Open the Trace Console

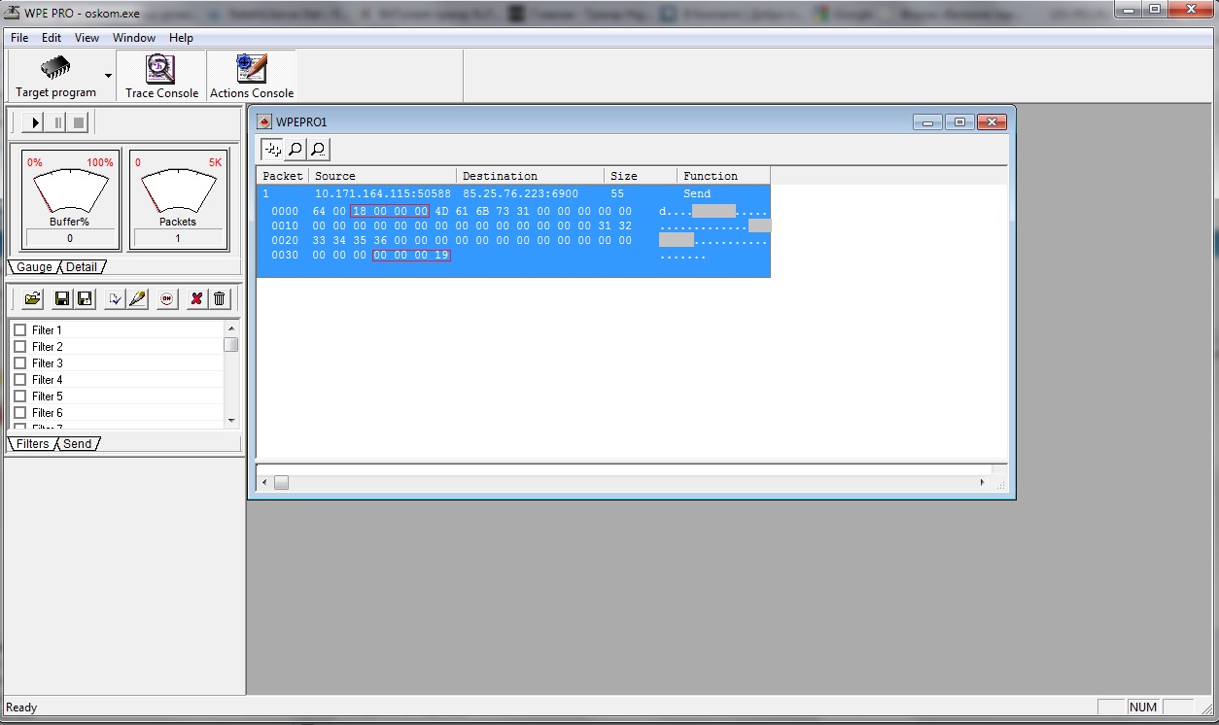[x=161, y=76]
